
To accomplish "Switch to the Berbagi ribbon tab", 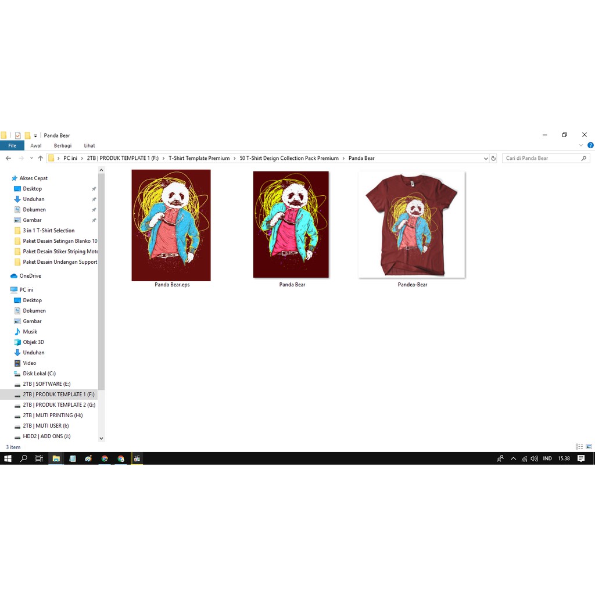I will coord(63,146).
